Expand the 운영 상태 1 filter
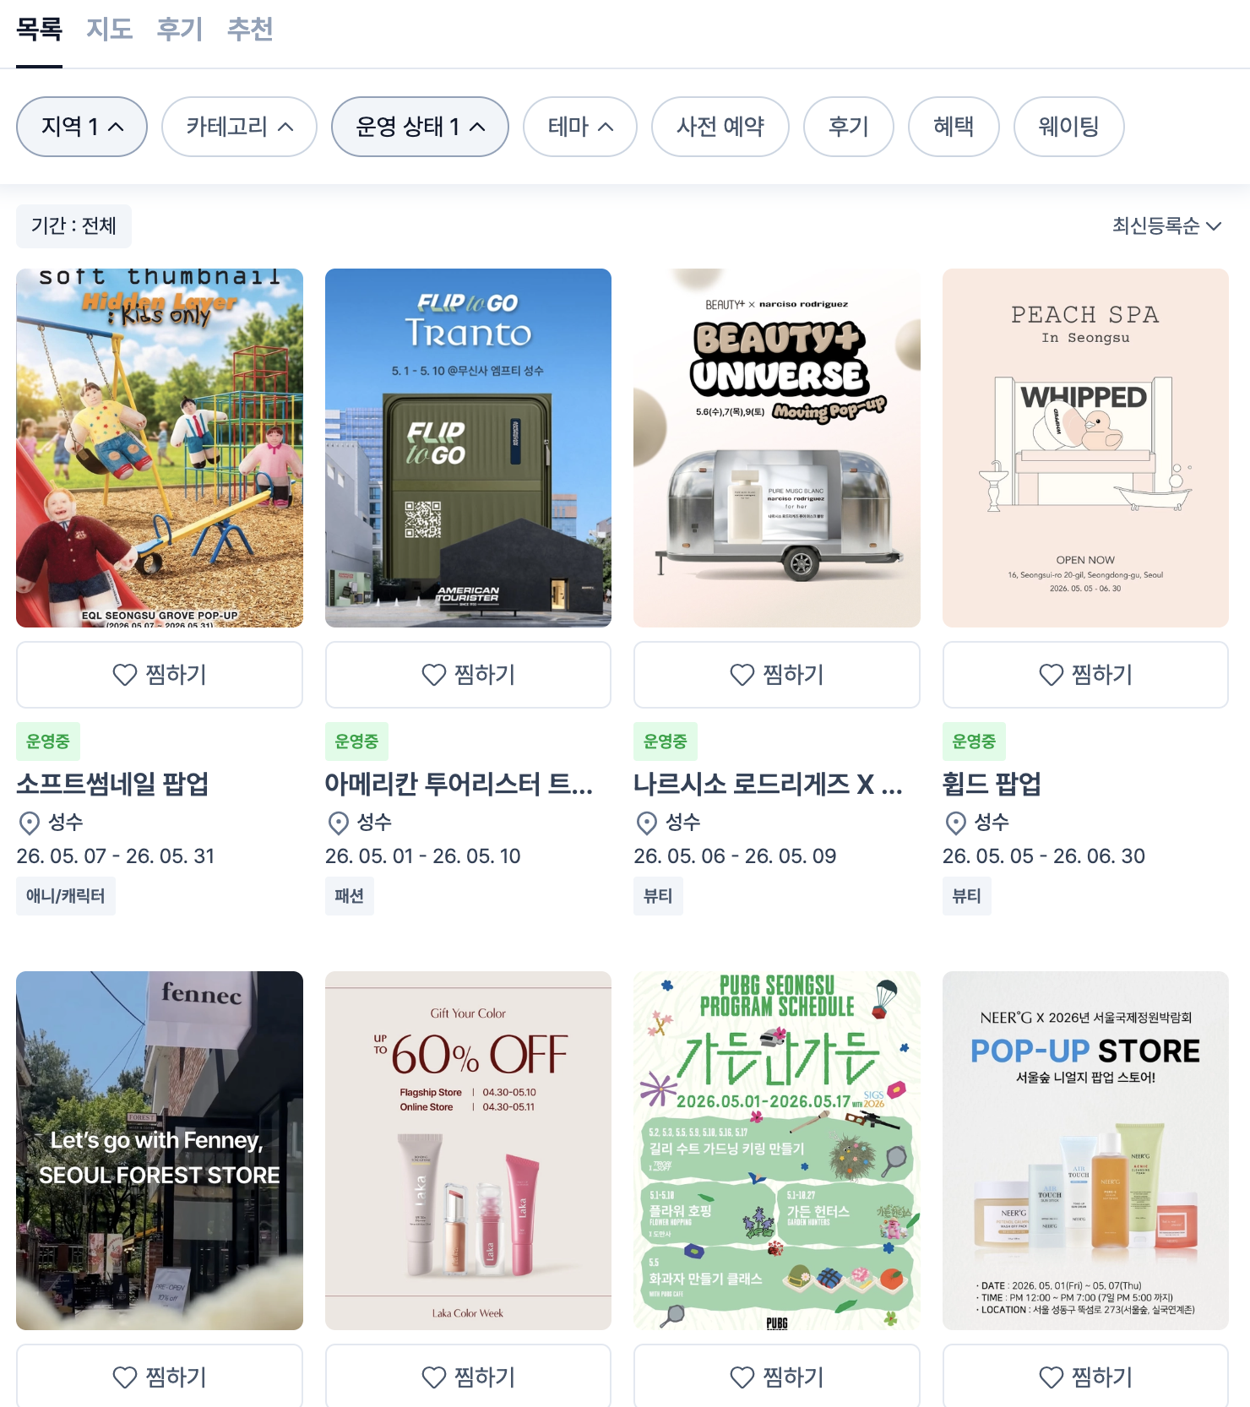This screenshot has width=1250, height=1407. (x=420, y=127)
